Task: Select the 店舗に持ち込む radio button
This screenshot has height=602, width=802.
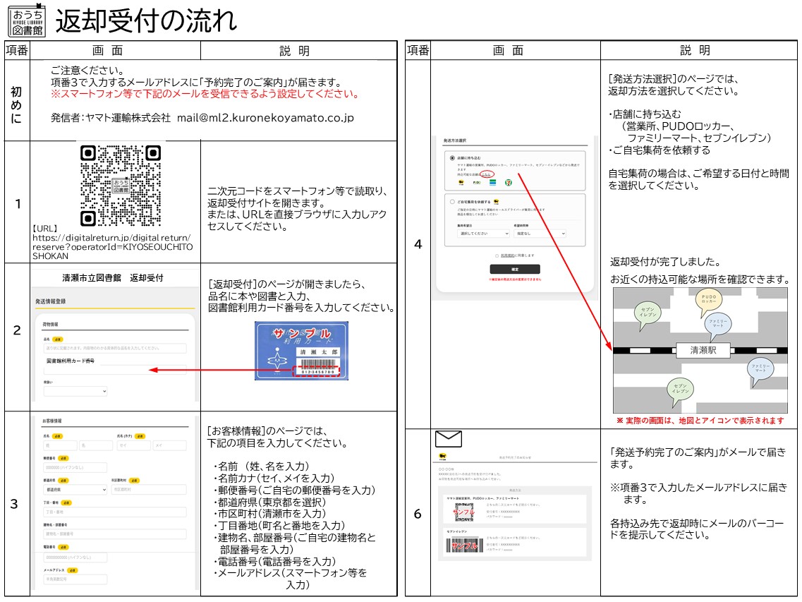Action: point(452,158)
